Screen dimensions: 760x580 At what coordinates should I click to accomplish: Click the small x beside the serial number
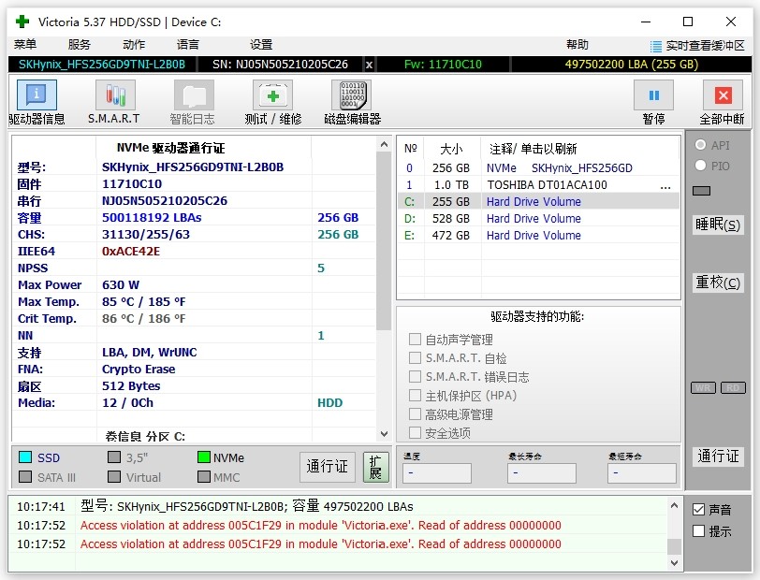[369, 65]
